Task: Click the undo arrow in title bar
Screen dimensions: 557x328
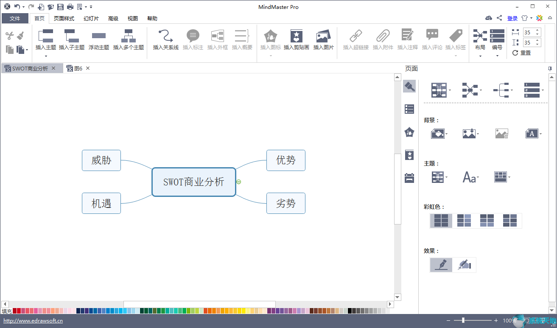Action: click(17, 7)
